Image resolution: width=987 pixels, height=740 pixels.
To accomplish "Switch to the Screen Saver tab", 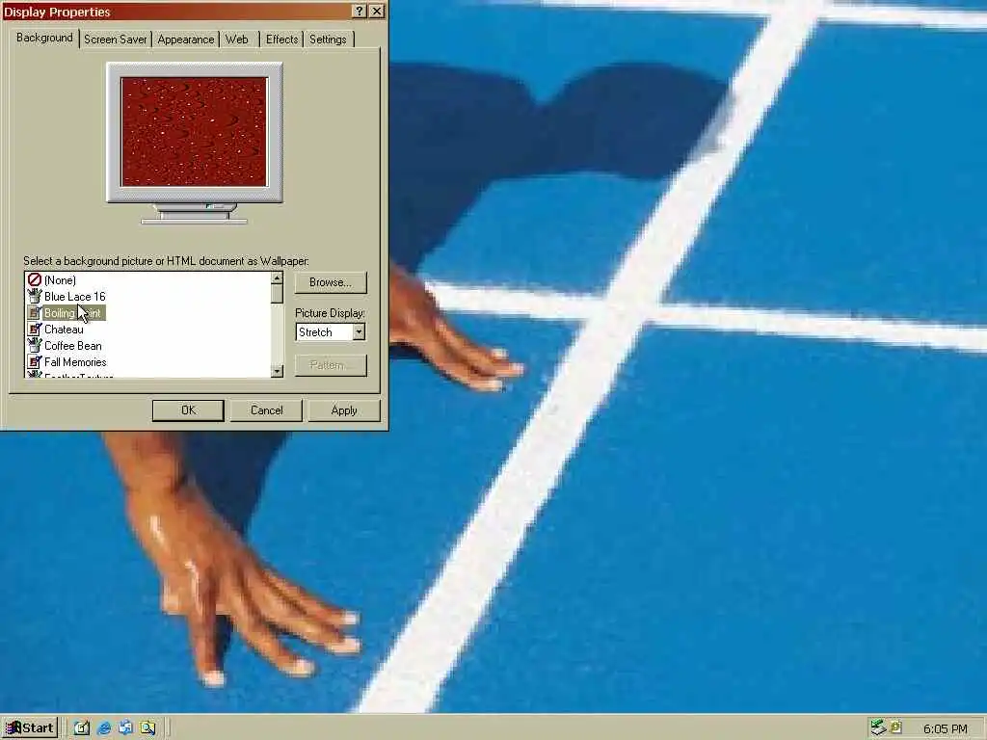I will (116, 39).
